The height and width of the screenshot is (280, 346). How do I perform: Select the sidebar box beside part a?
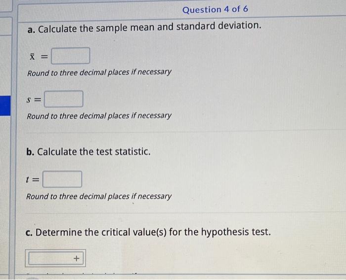pos(5,28)
